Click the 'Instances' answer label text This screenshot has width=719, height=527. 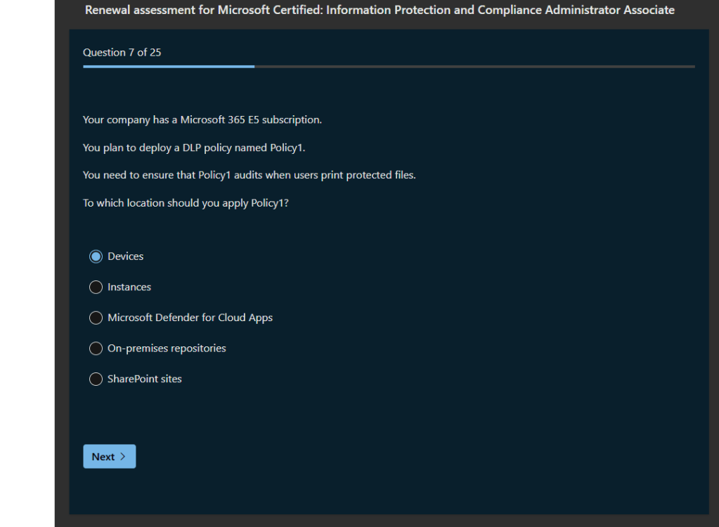pyautogui.click(x=129, y=287)
